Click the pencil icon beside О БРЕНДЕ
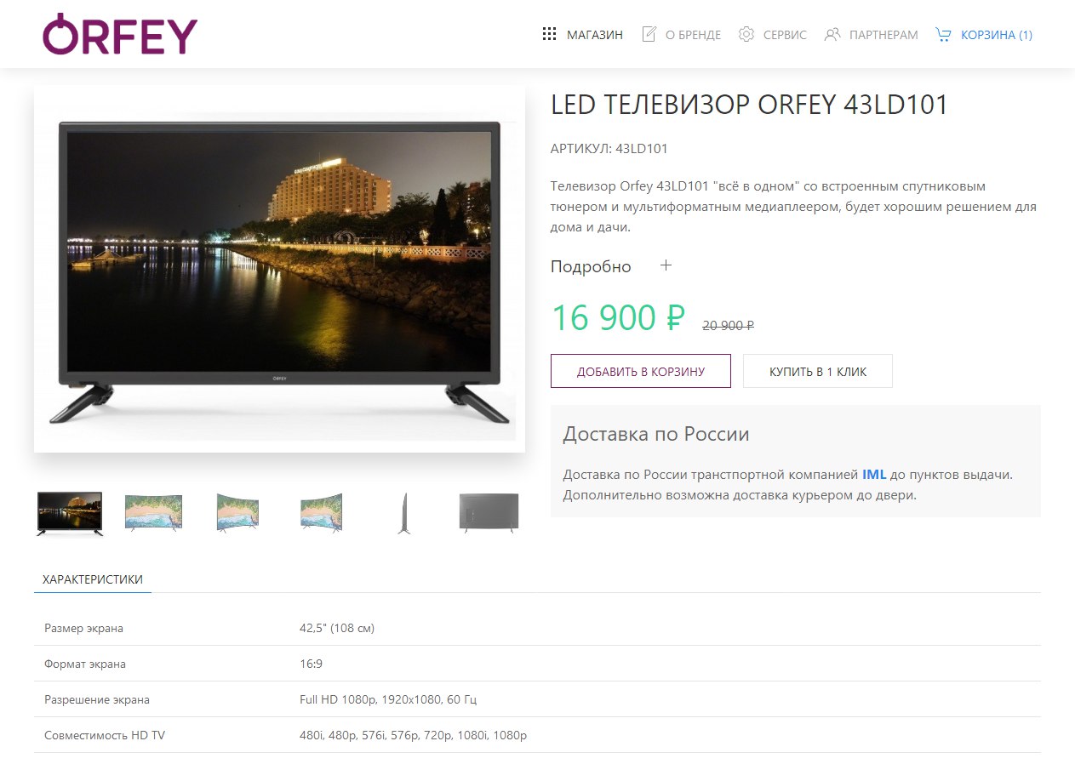Screen dimensions: 1075x764 (649, 34)
